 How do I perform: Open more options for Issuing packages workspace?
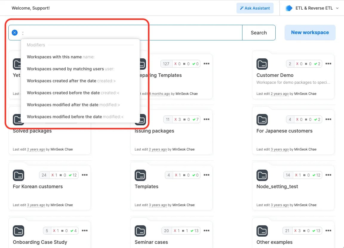click(206, 119)
